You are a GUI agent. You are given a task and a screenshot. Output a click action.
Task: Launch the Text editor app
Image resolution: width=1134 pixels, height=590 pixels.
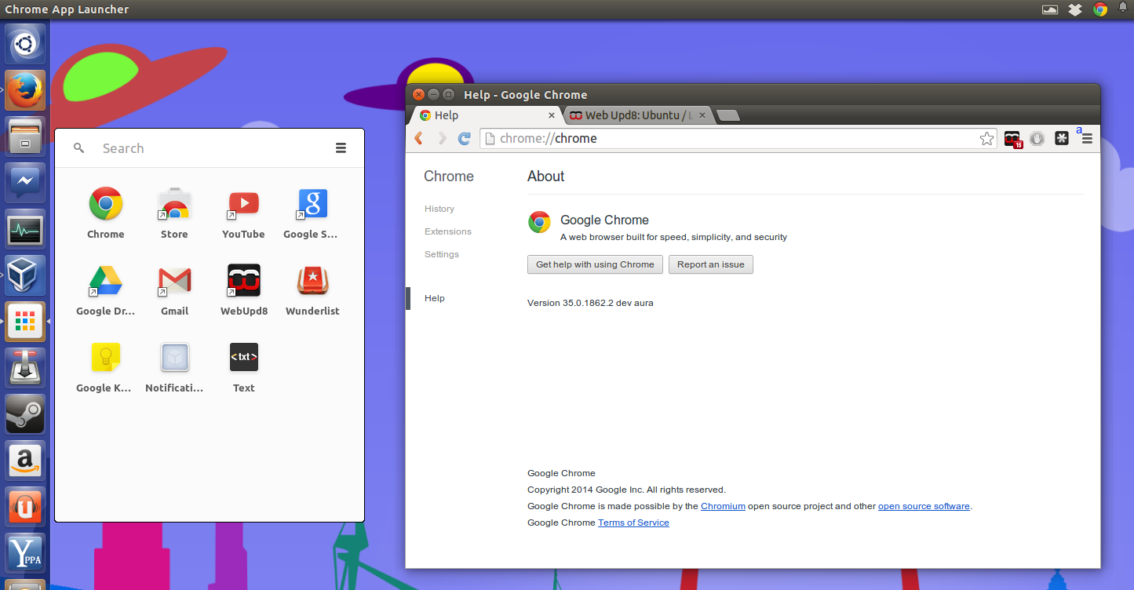(x=243, y=366)
